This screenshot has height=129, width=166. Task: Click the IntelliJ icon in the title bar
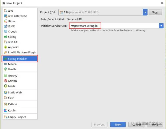click(x=4, y=3)
